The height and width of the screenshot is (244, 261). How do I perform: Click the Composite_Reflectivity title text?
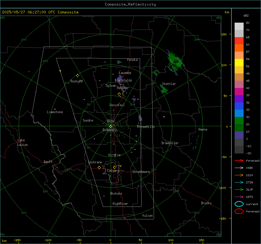130,4
